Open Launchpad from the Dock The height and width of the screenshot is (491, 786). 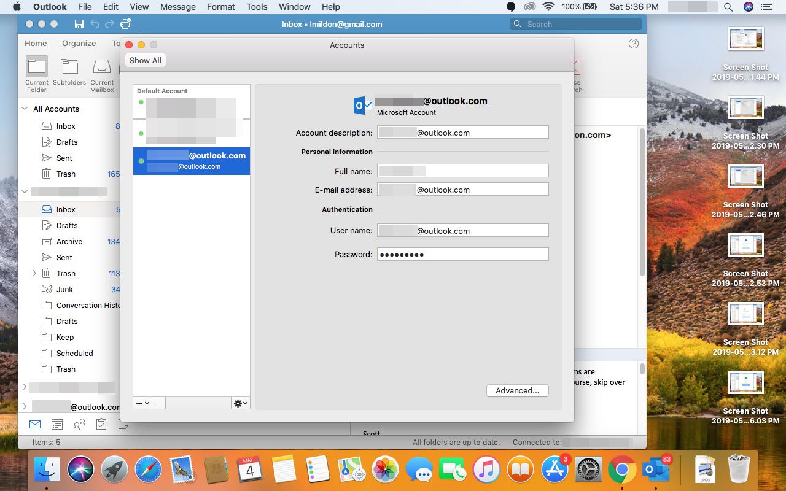[114, 471]
